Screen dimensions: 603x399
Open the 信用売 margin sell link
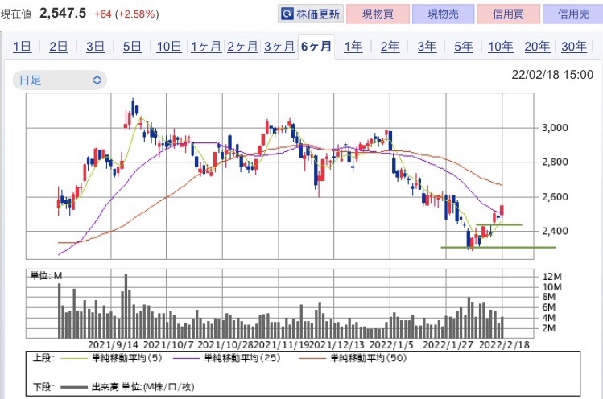coord(573,14)
